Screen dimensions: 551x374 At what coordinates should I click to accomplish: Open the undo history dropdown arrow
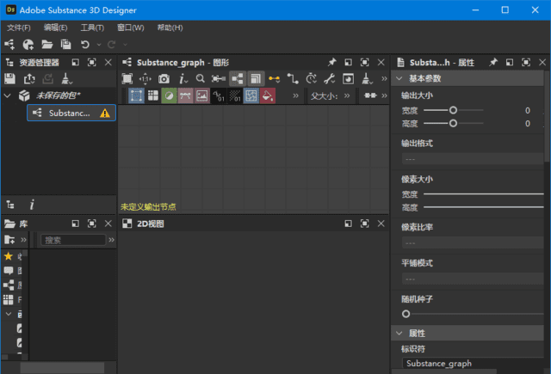pyautogui.click(x=99, y=45)
